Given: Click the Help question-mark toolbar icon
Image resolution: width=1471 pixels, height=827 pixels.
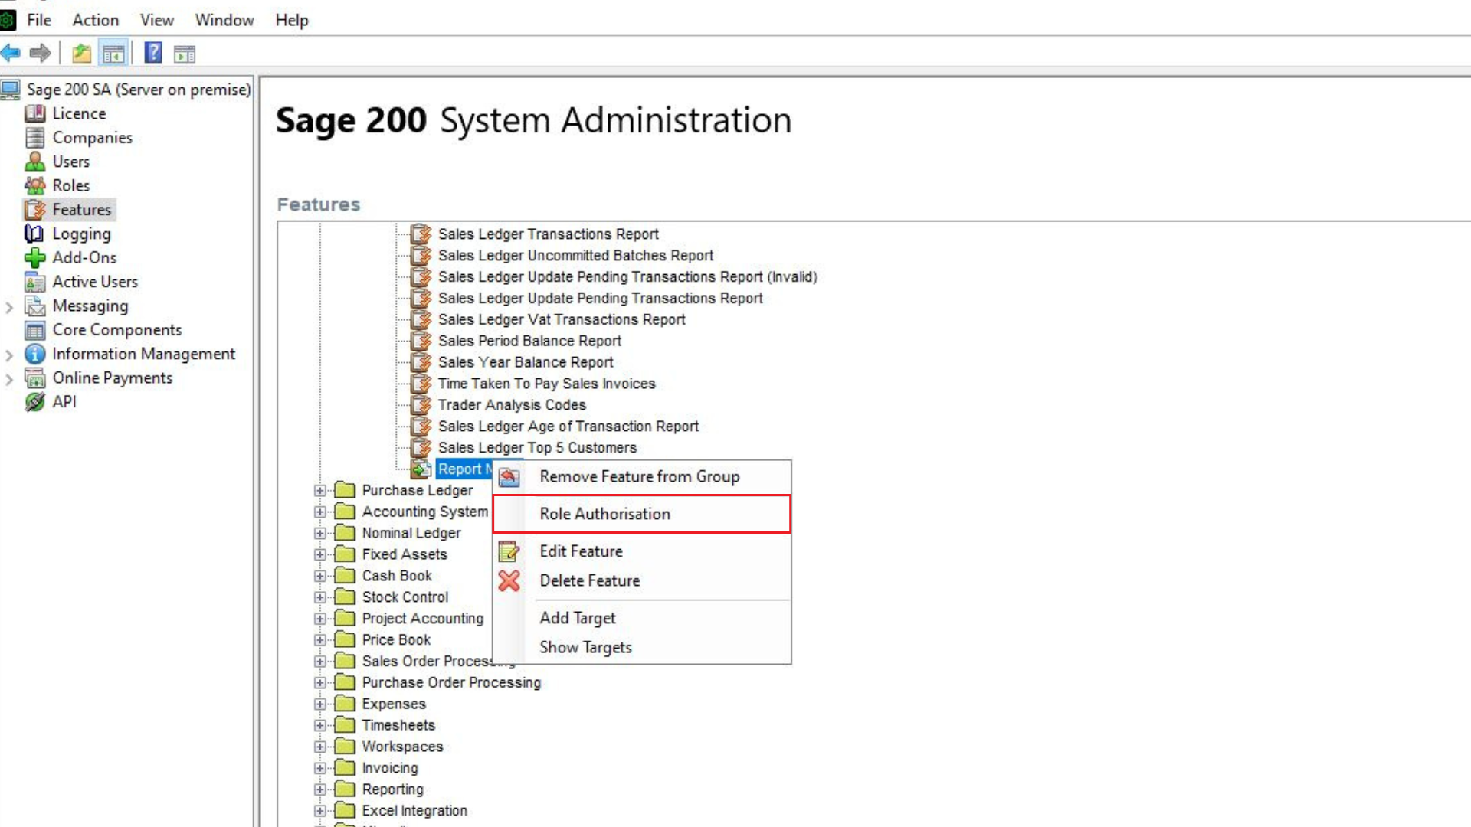Looking at the screenshot, I should (x=152, y=53).
